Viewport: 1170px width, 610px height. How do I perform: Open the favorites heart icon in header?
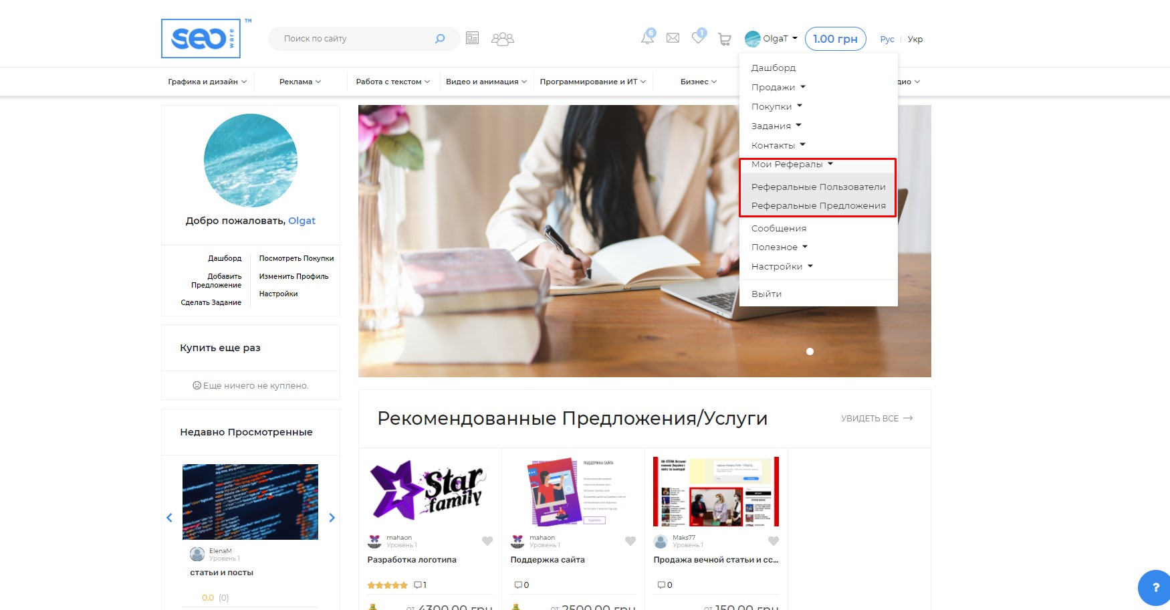pos(698,38)
